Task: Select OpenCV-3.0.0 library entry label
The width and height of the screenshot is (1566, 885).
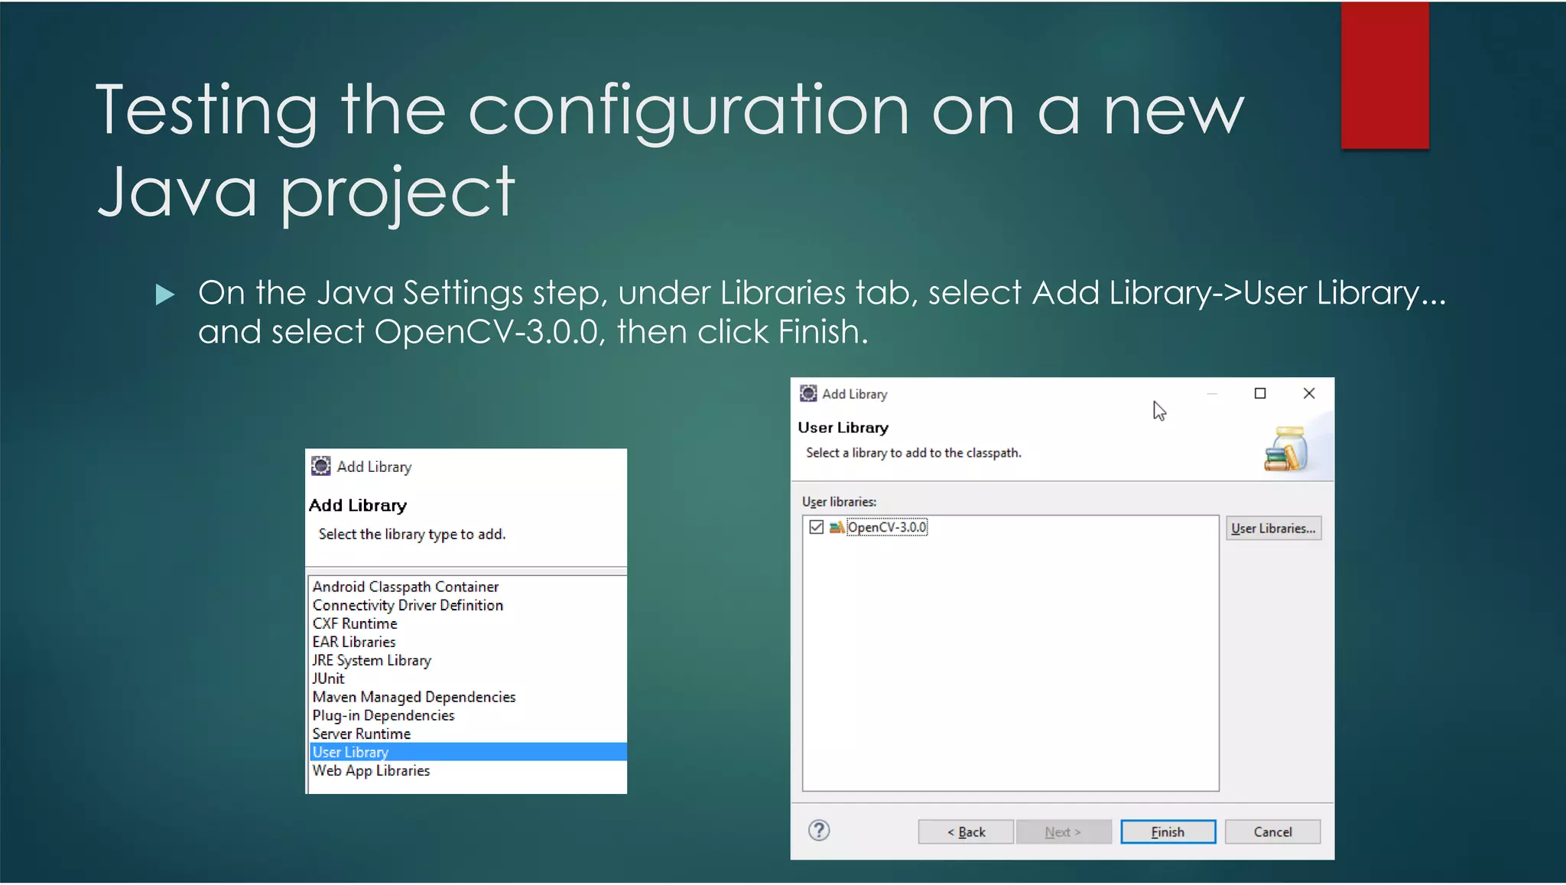Action: point(887,527)
